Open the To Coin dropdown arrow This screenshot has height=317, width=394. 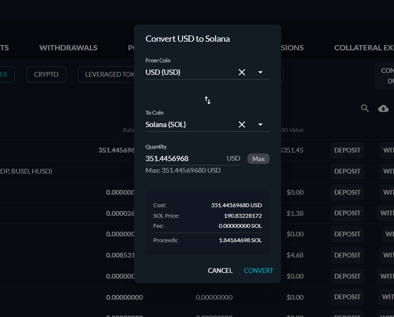[260, 124]
